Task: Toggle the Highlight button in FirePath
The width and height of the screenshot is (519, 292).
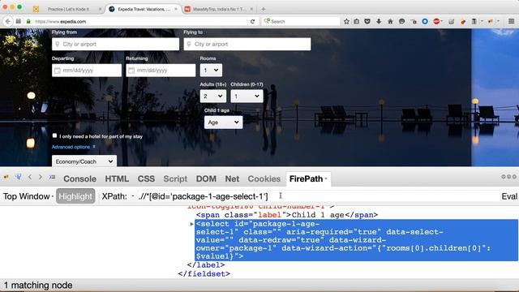Action: point(75,196)
